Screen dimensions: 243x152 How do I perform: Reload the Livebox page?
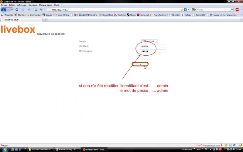pos(17,10)
